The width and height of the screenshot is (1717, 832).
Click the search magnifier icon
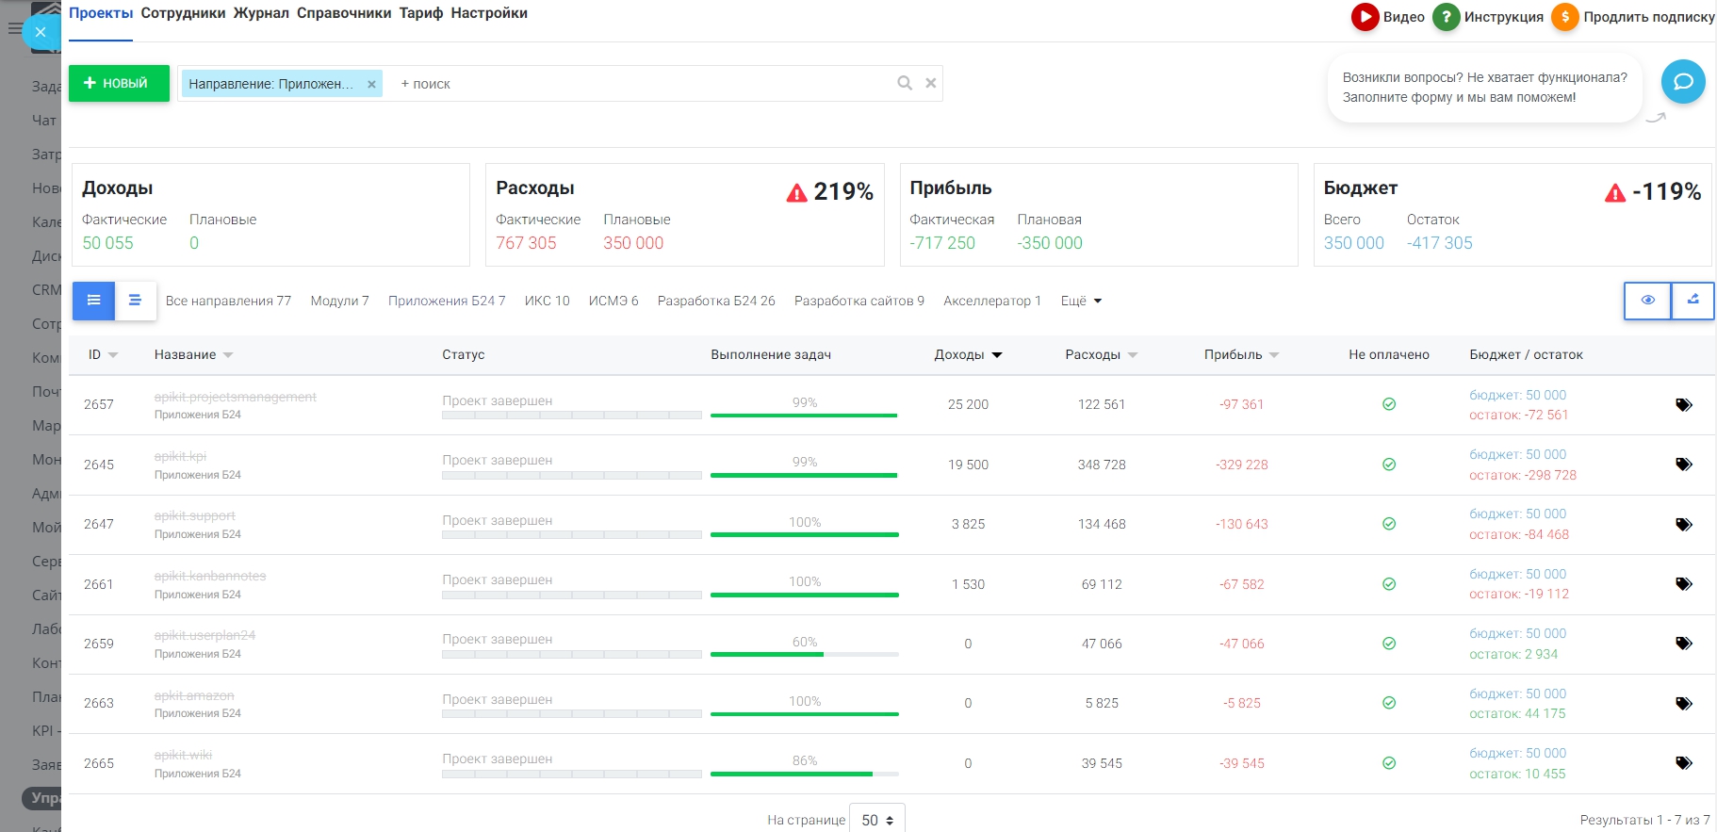[905, 84]
